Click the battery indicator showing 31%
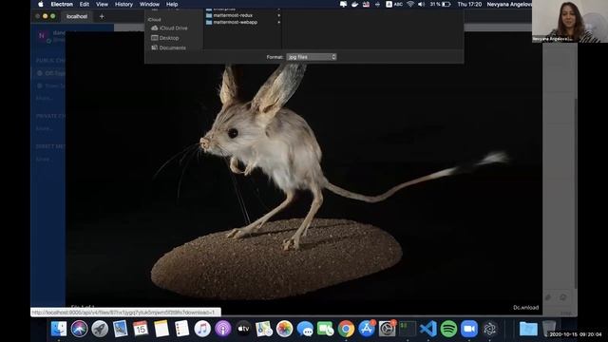This screenshot has width=608, height=342. click(440, 4)
